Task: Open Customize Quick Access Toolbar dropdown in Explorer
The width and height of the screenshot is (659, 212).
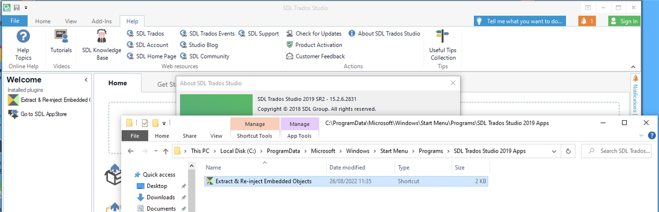Action: [164, 123]
